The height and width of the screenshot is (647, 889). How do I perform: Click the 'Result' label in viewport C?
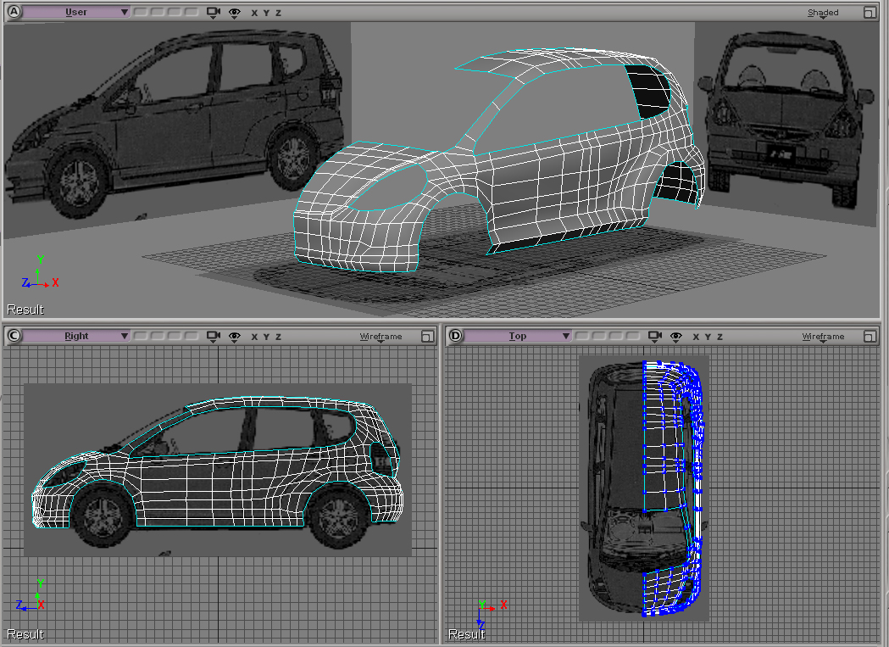click(25, 634)
